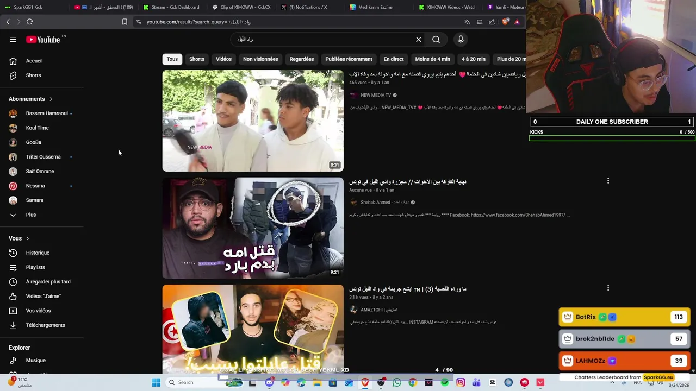
Task: Open site settings icon beside the URL
Action: (139, 22)
